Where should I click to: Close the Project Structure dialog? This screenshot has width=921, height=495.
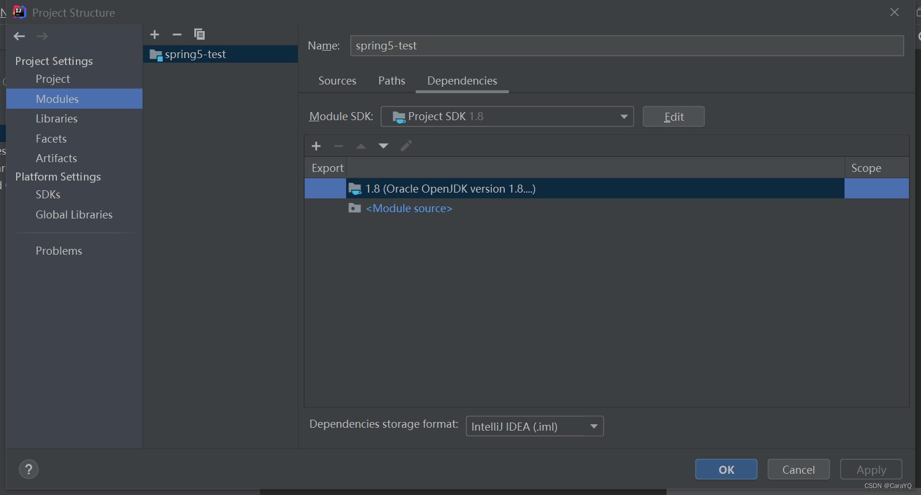pos(895,12)
